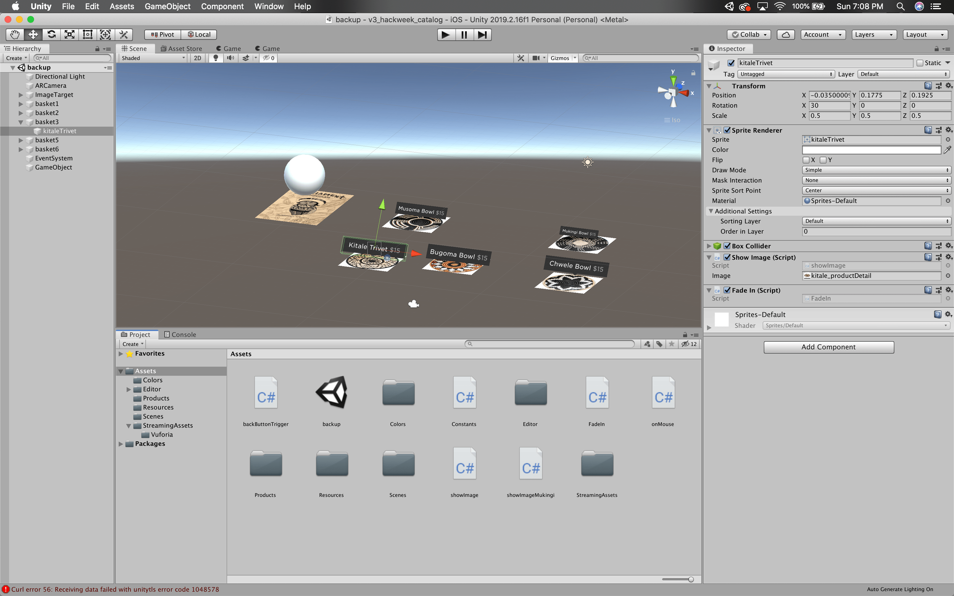Toggle scene audio speaker icon

point(230,58)
